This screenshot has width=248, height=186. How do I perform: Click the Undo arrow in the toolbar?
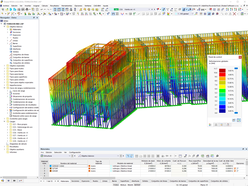coord(42,10)
